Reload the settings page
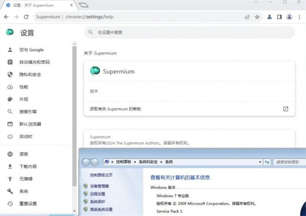 (x=26, y=17)
